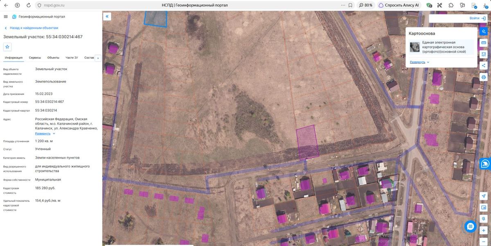Locate my position on the map
The height and width of the screenshot is (246, 491).
point(484,196)
